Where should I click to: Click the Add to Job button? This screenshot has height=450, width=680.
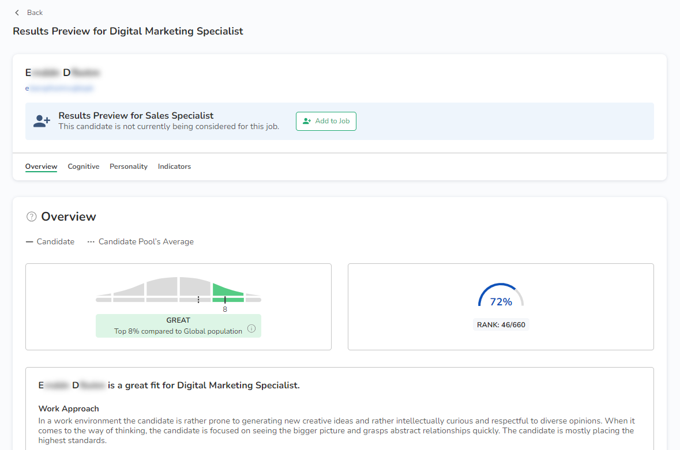(x=326, y=121)
